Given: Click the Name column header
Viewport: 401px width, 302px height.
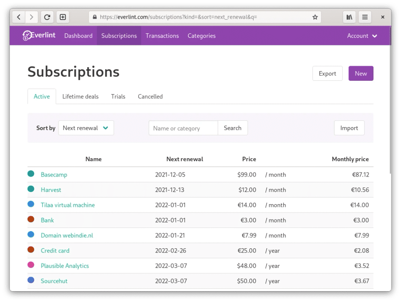Looking at the screenshot, I should pyautogui.click(x=93, y=159).
